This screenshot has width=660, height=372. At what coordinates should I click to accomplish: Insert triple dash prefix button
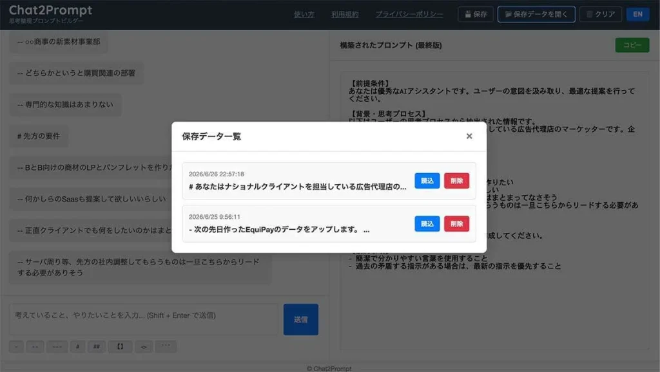click(x=57, y=347)
